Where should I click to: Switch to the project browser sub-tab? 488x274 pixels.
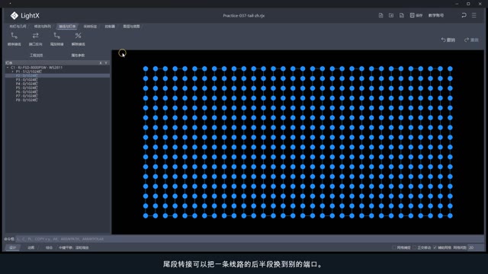pyautogui.click(x=37, y=56)
